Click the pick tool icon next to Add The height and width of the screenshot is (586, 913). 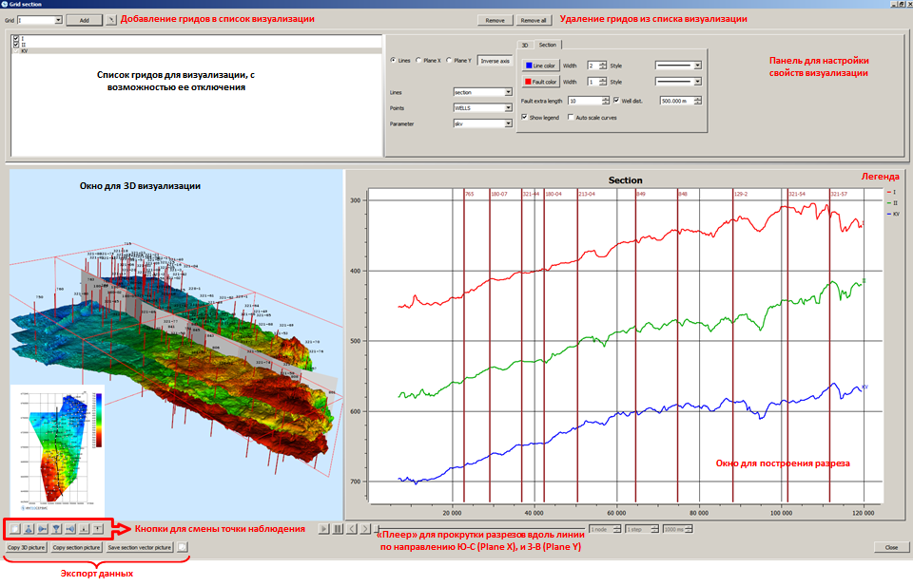point(111,19)
